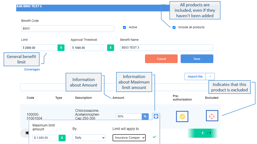Click the blue percent icon next to 50%
257x144 pixels.
(145, 117)
